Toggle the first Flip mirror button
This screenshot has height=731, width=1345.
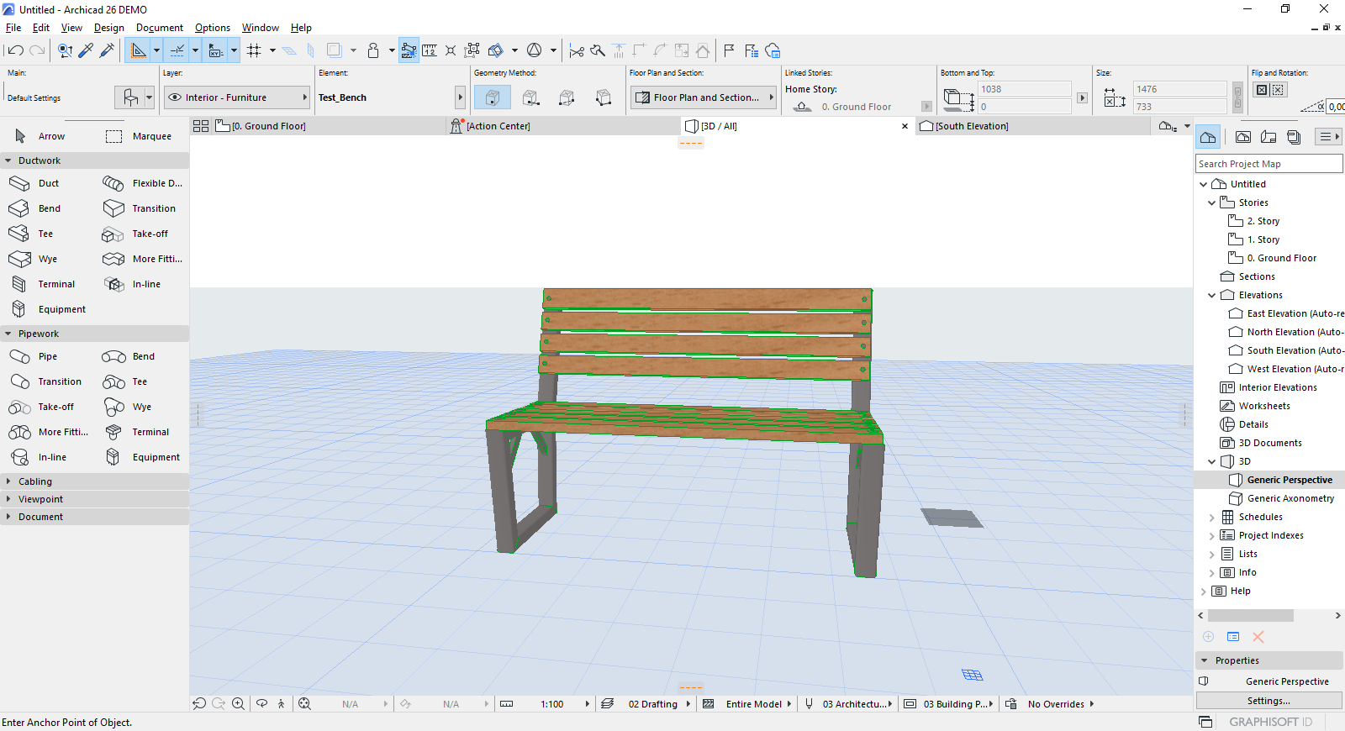point(1261,90)
